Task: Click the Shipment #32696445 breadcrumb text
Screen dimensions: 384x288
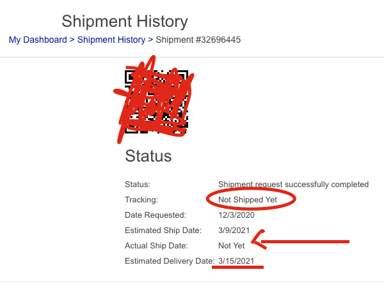Action: tap(198, 40)
